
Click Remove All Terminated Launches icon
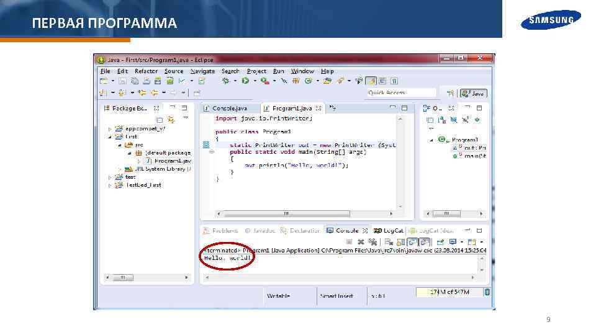tap(372, 242)
